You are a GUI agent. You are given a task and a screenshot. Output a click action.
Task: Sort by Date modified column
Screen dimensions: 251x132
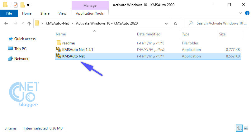[x=149, y=34]
